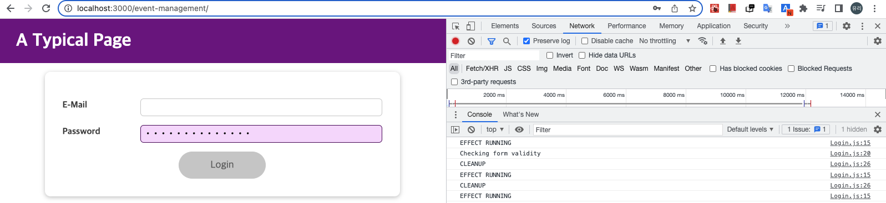This screenshot has width=886, height=203.
Task: Check Has blocked cookies checkbox
Action: click(x=713, y=69)
